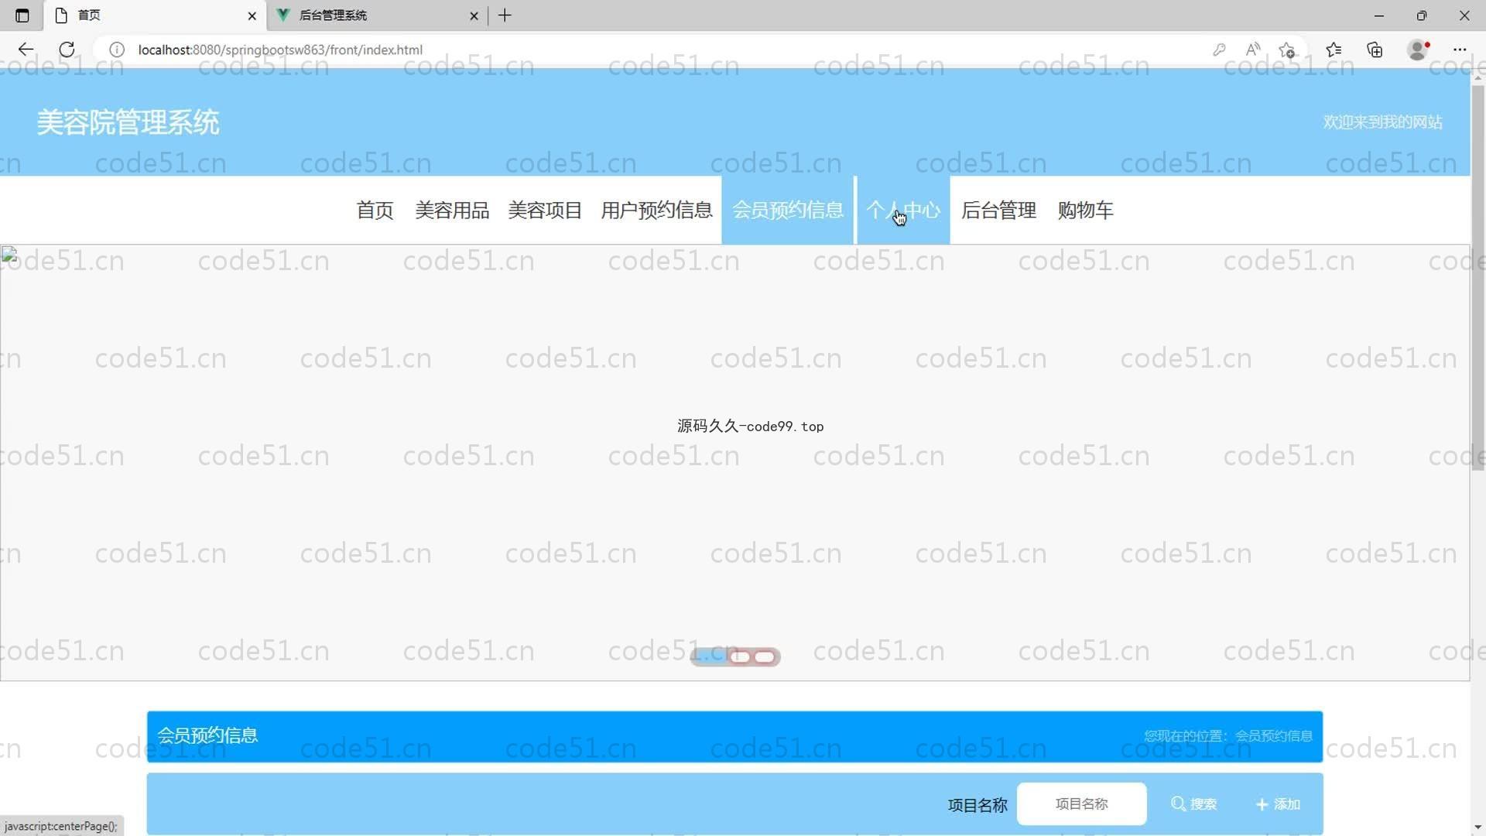Click the browser back arrow
Image resolution: width=1486 pixels, height=836 pixels.
click(x=26, y=50)
